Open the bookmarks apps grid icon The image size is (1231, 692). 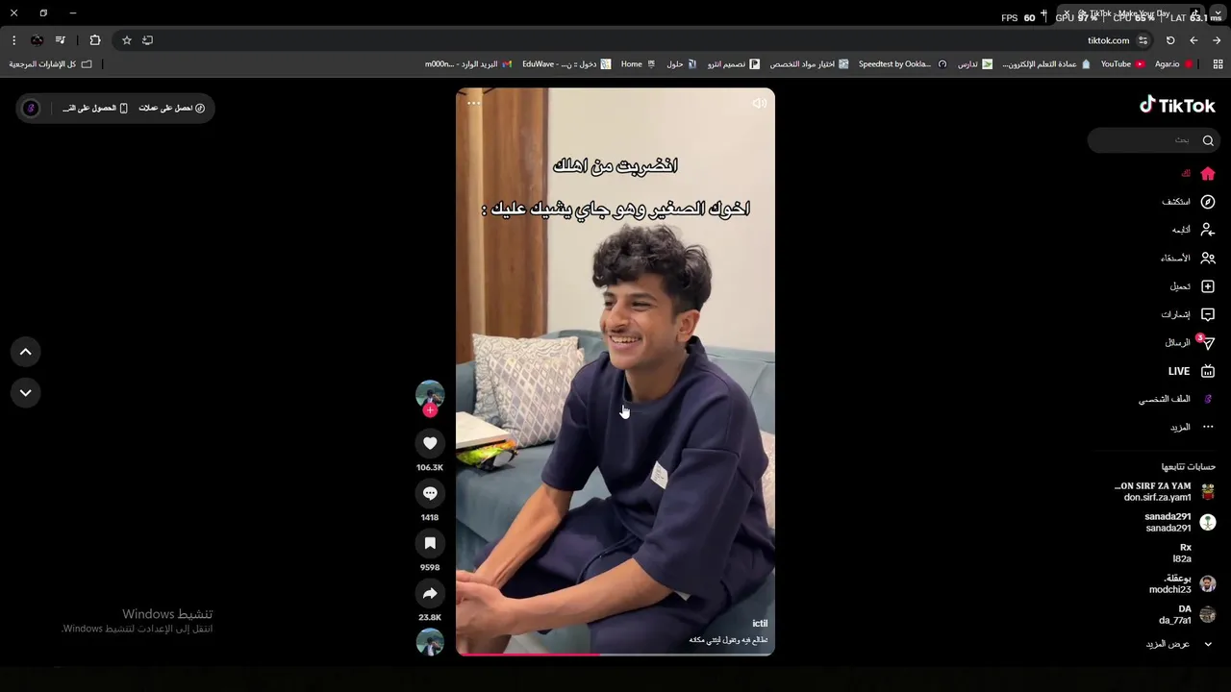[x=1218, y=64]
